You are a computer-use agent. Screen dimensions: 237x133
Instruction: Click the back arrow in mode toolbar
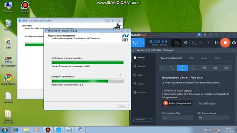[x=163, y=68]
